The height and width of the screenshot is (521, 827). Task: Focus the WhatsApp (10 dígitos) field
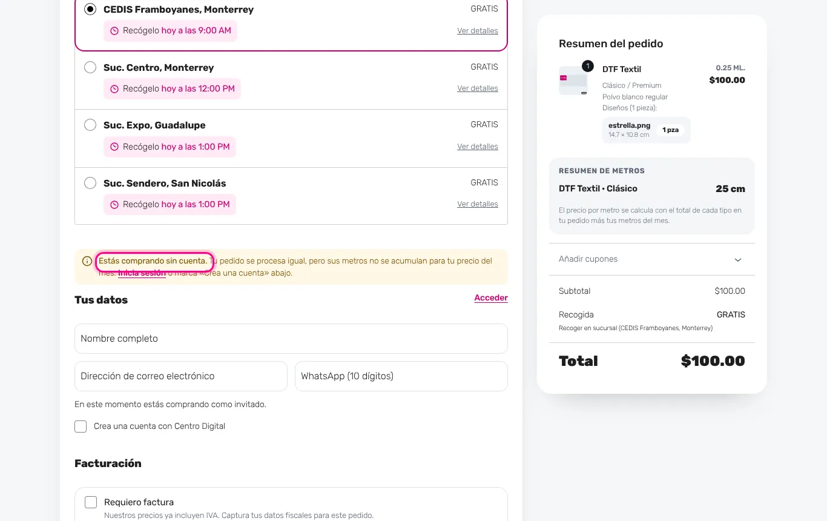(x=401, y=376)
